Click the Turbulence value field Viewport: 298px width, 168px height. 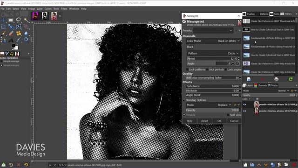pyautogui.click(x=213, y=86)
